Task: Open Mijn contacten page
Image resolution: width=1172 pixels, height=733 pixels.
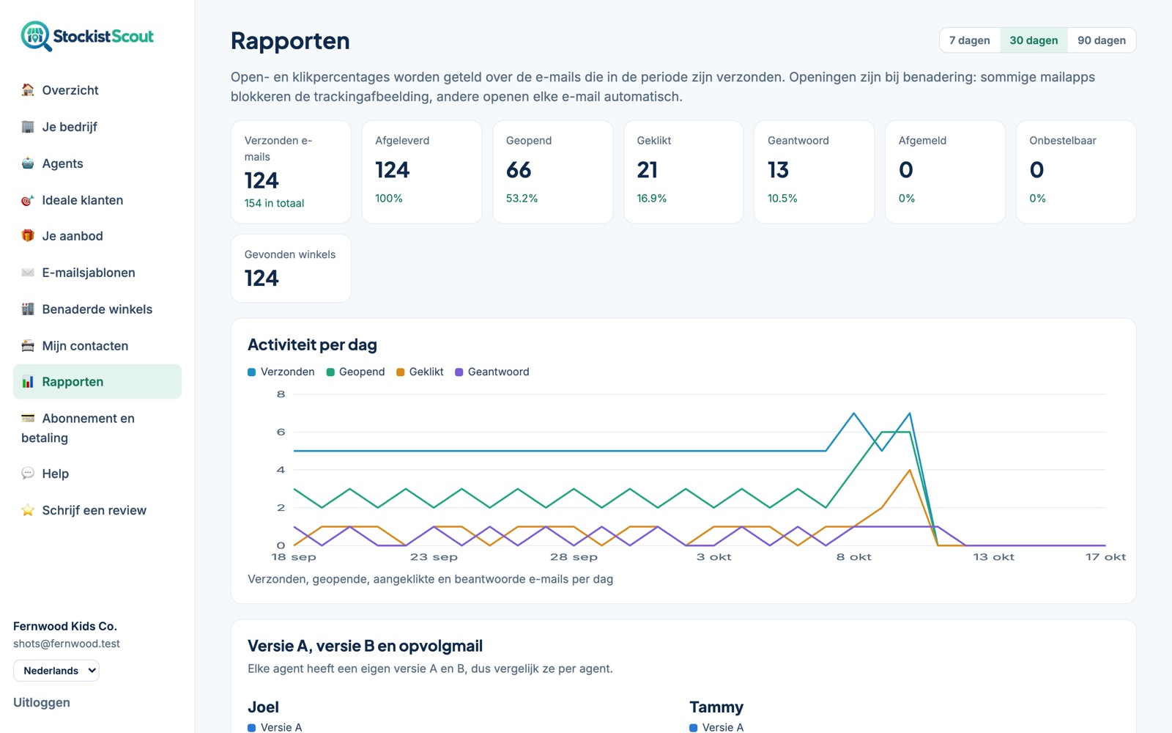Action: click(97, 346)
